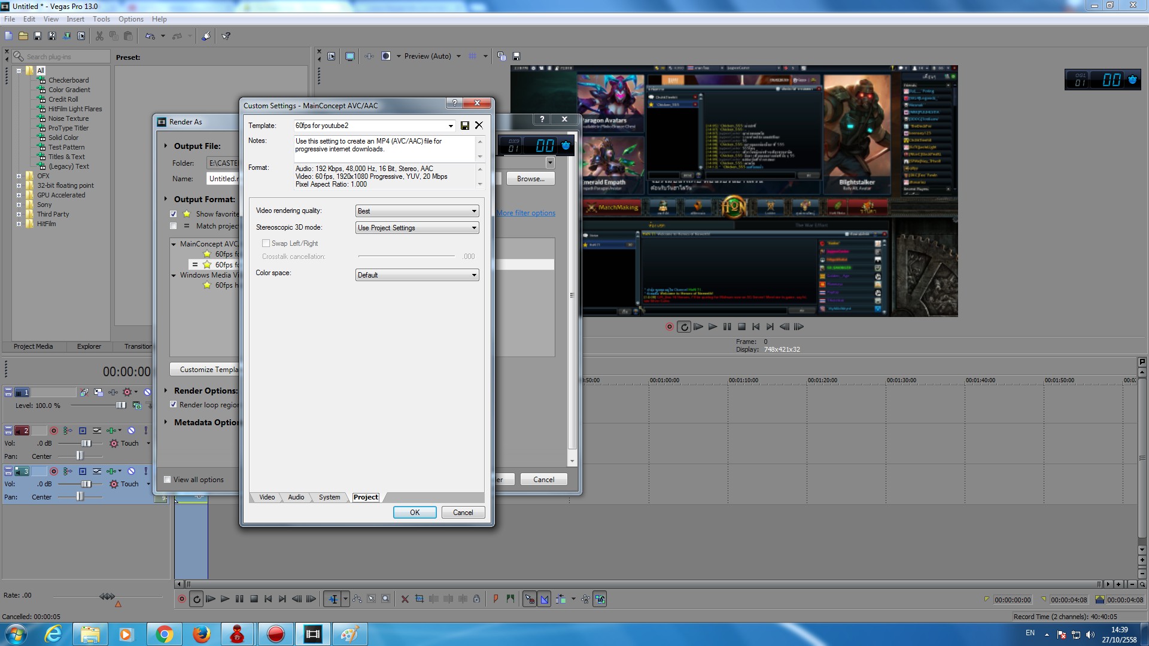Click the Trim crop icon in timeline toolbar
The width and height of the screenshot is (1149, 646).
coord(419,599)
